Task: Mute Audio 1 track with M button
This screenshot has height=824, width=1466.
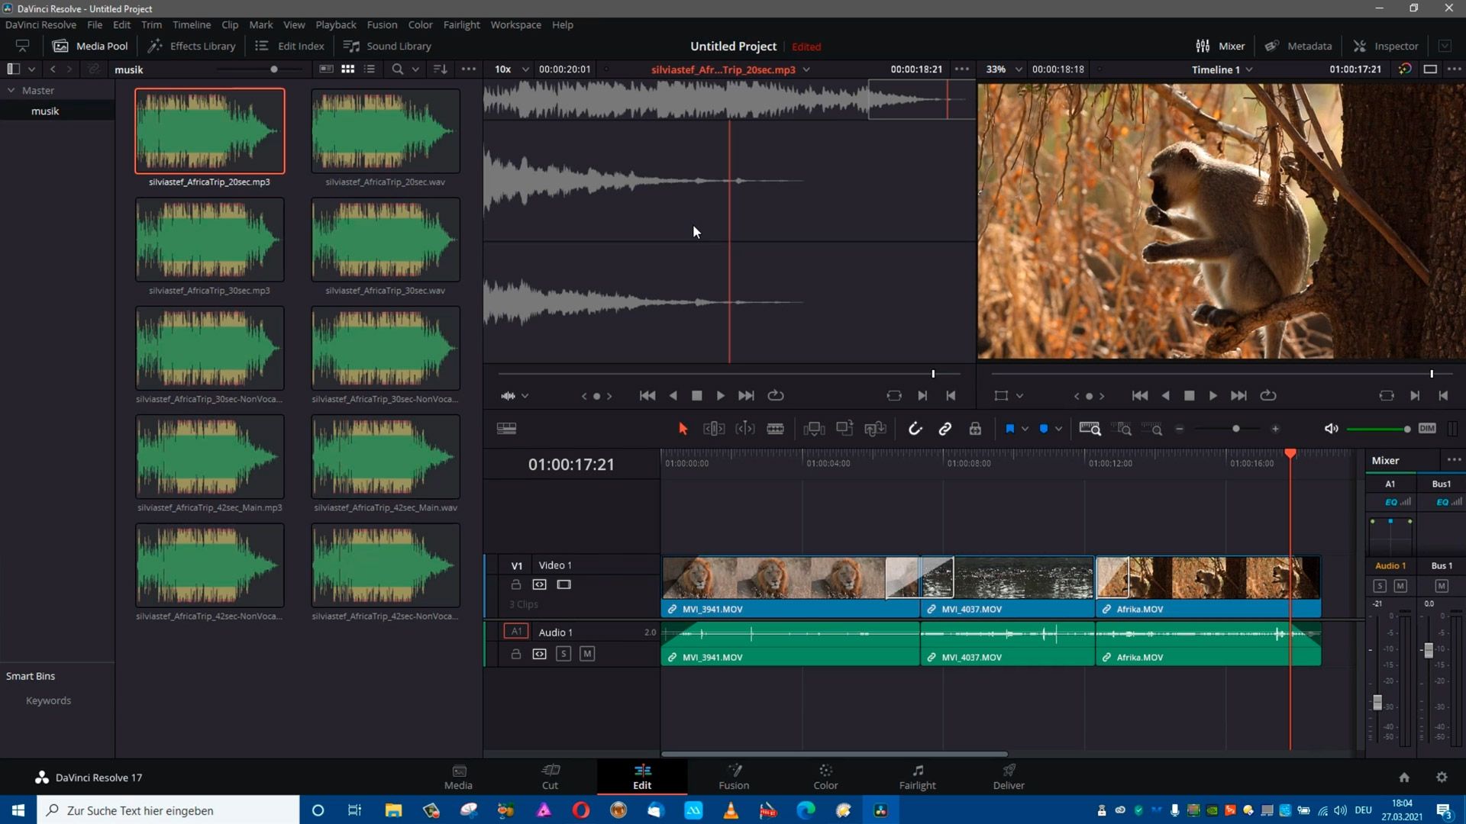Action: click(x=586, y=654)
